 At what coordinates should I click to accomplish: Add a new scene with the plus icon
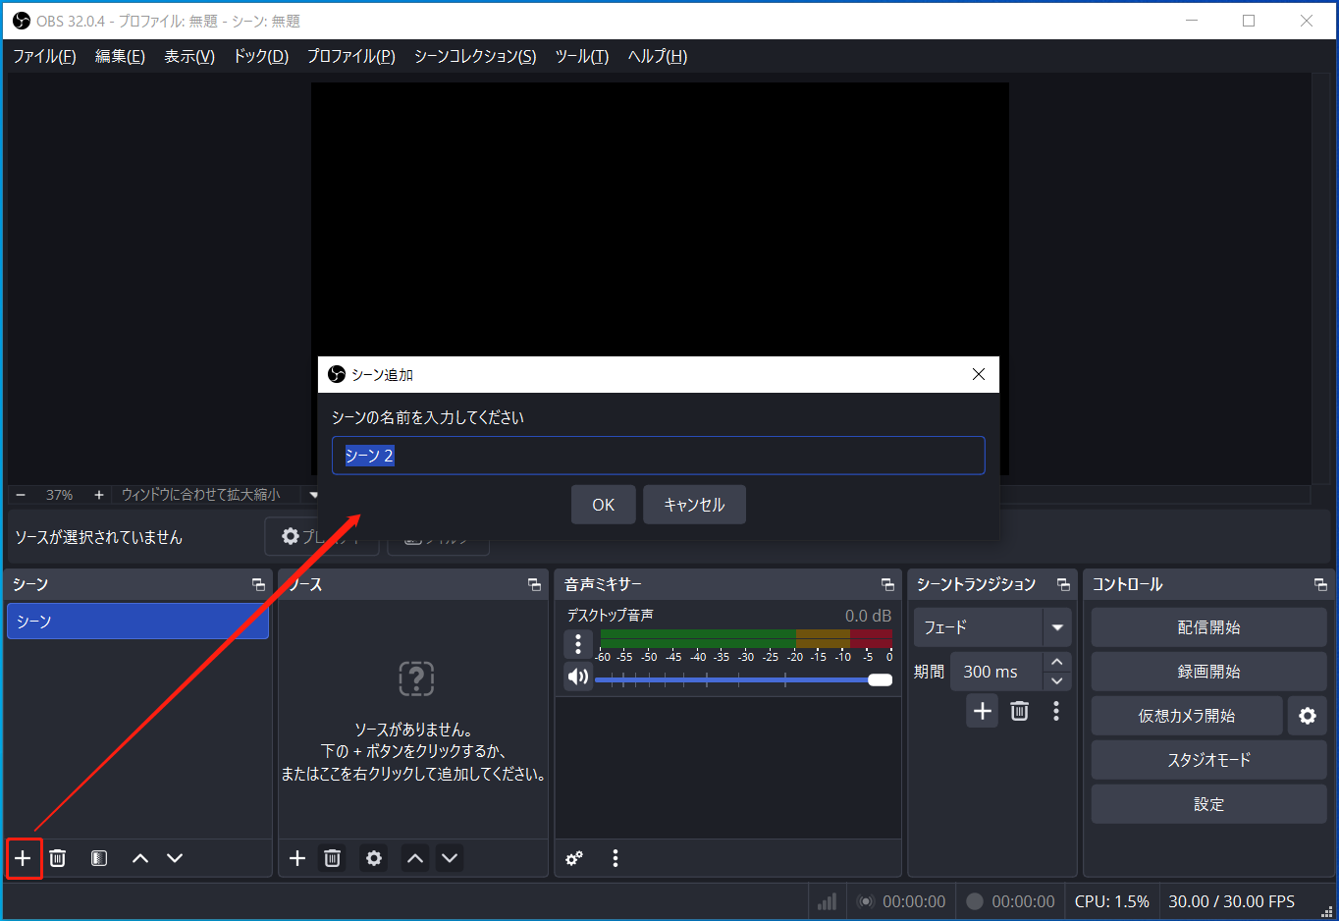tap(24, 857)
